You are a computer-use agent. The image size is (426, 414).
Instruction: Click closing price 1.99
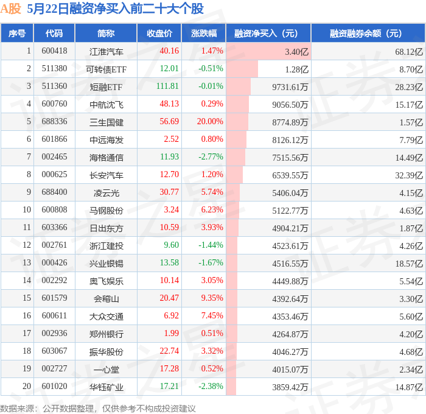click(x=171, y=334)
